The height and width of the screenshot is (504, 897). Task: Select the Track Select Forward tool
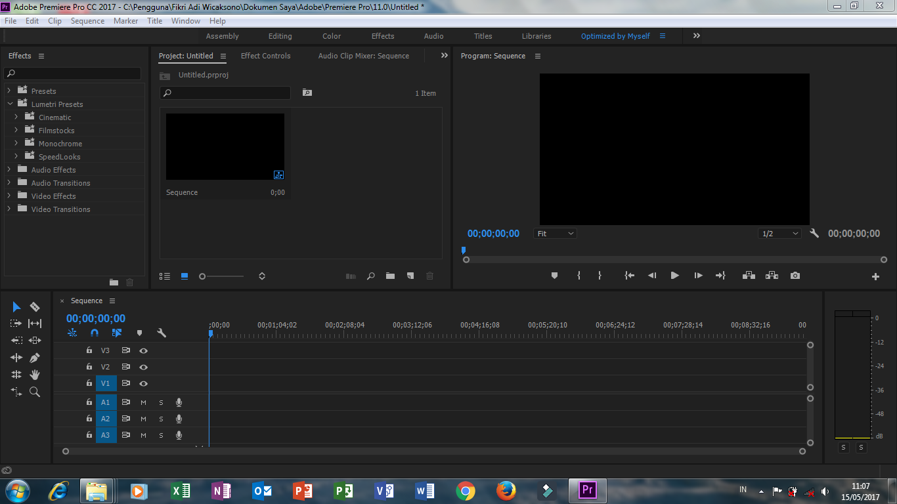tap(16, 324)
